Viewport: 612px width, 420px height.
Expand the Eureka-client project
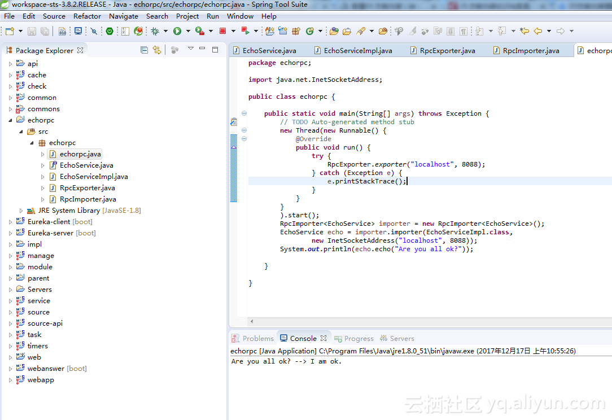pyautogui.click(x=11, y=222)
